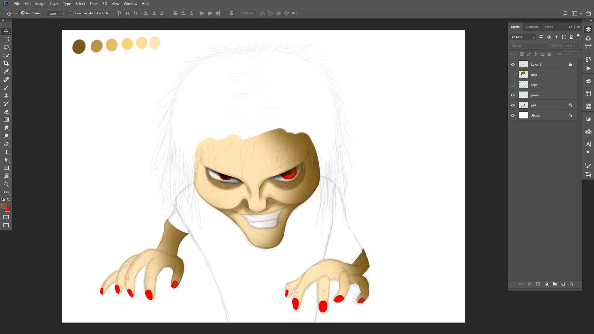The width and height of the screenshot is (594, 334).
Task: Toggle Quick Mask mode
Action: pos(6,217)
